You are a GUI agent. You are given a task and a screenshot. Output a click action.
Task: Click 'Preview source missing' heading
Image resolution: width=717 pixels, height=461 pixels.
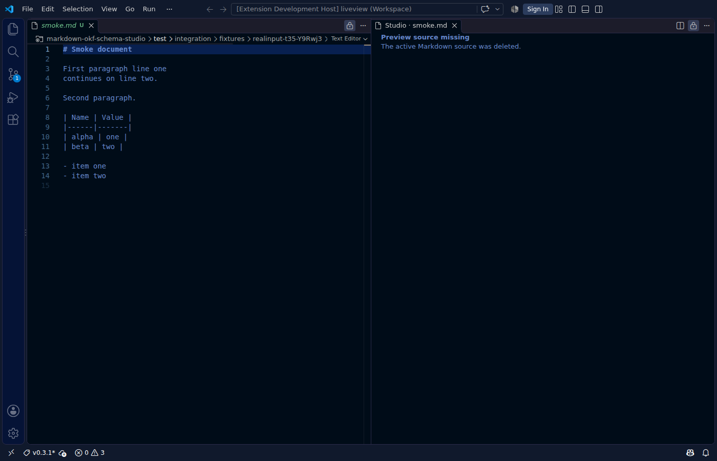pos(425,37)
